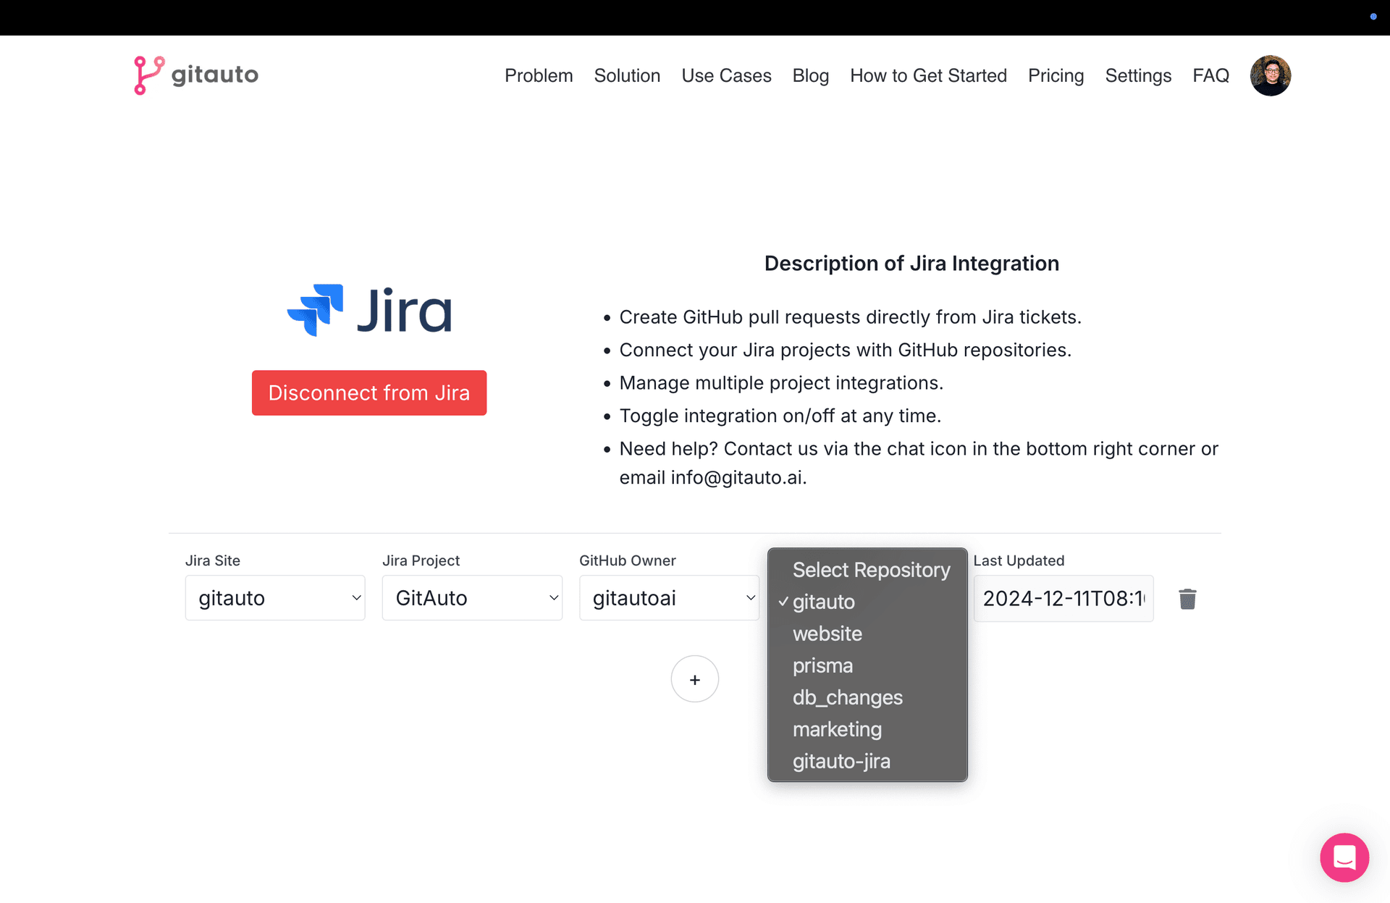The height and width of the screenshot is (903, 1390).
Task: Choose the gitauto-jira repository
Action: [x=841, y=761]
